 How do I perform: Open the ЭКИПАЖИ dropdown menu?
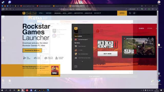(x=49, y=13)
